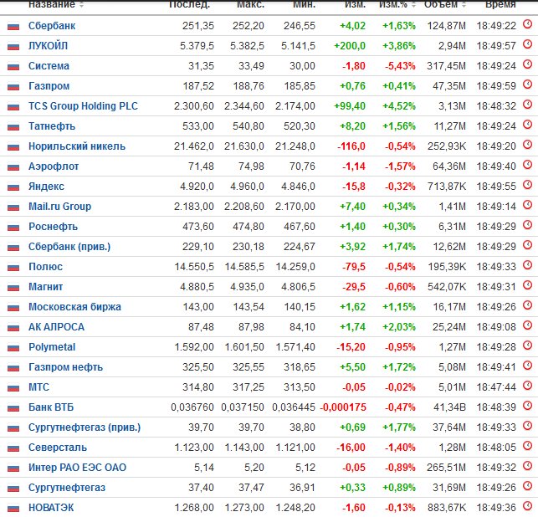Sort table by Название column arrows
Screen dimensions: 538x517
point(81,4)
